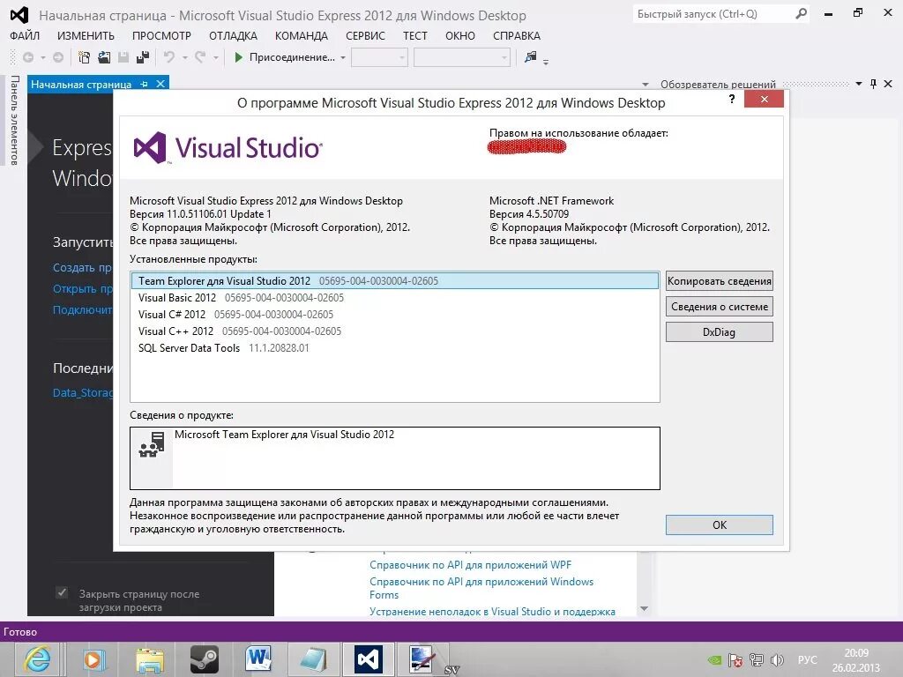Click the Navigate Backward arrow icon
This screenshot has height=677, width=903.
27,57
